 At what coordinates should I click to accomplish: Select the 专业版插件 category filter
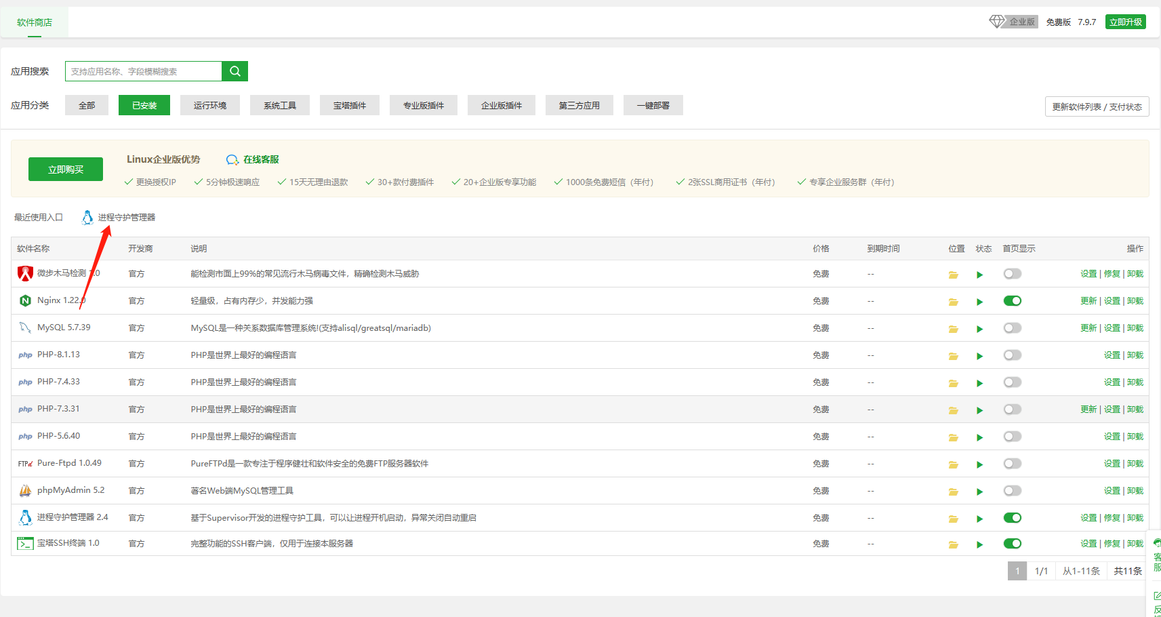(x=424, y=105)
